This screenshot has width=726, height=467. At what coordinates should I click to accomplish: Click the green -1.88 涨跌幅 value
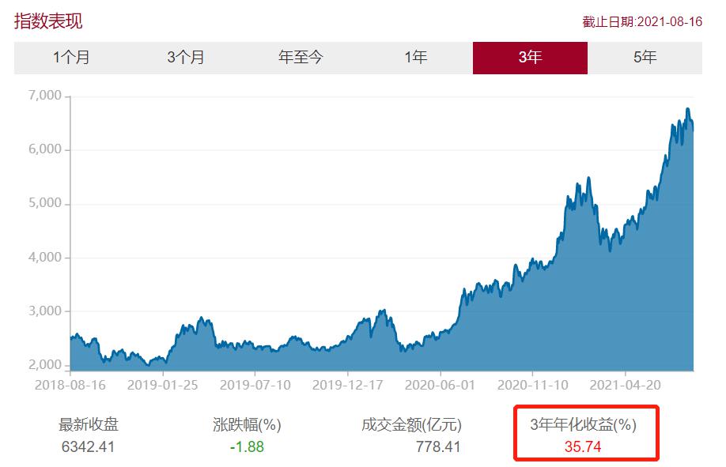[x=247, y=446]
